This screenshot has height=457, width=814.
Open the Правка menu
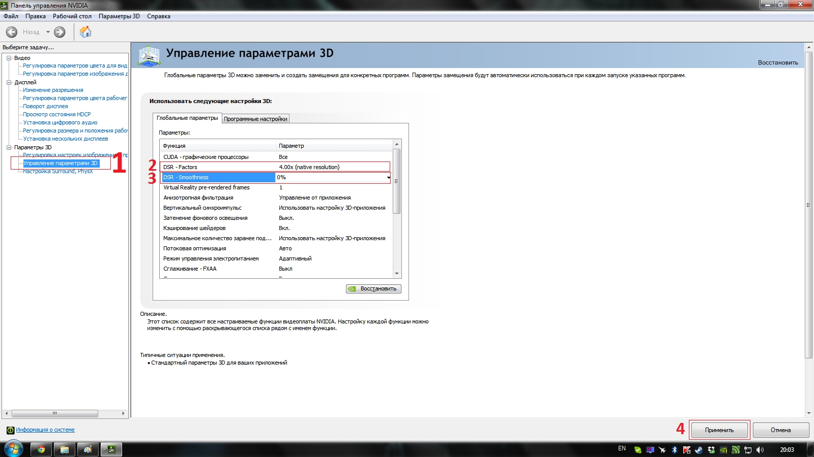(36, 16)
